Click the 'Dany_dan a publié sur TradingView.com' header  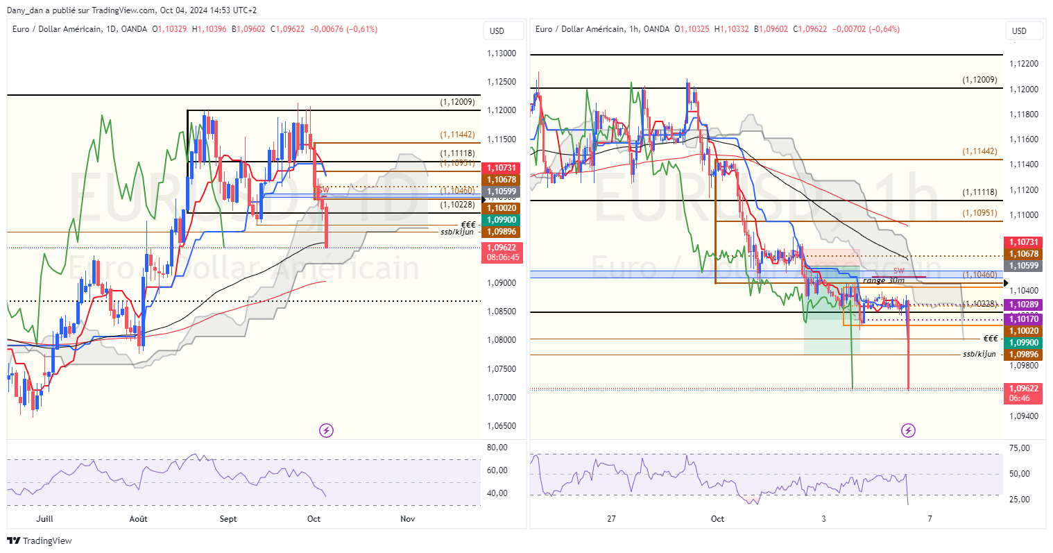click(81, 10)
